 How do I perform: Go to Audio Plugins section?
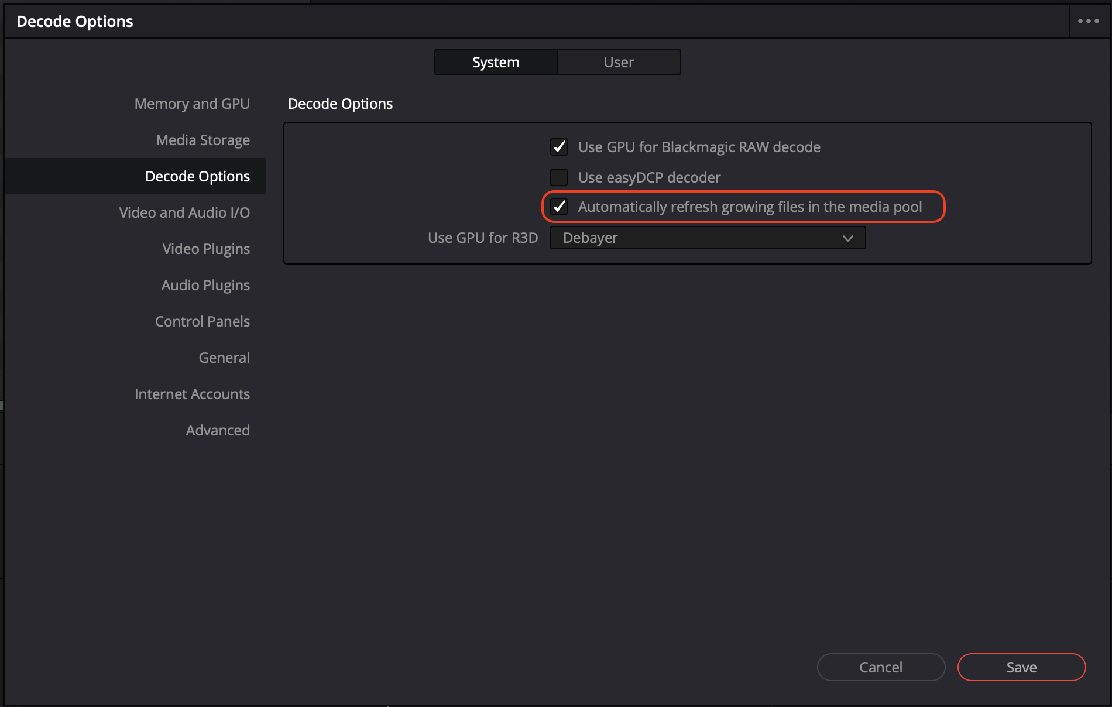point(205,285)
